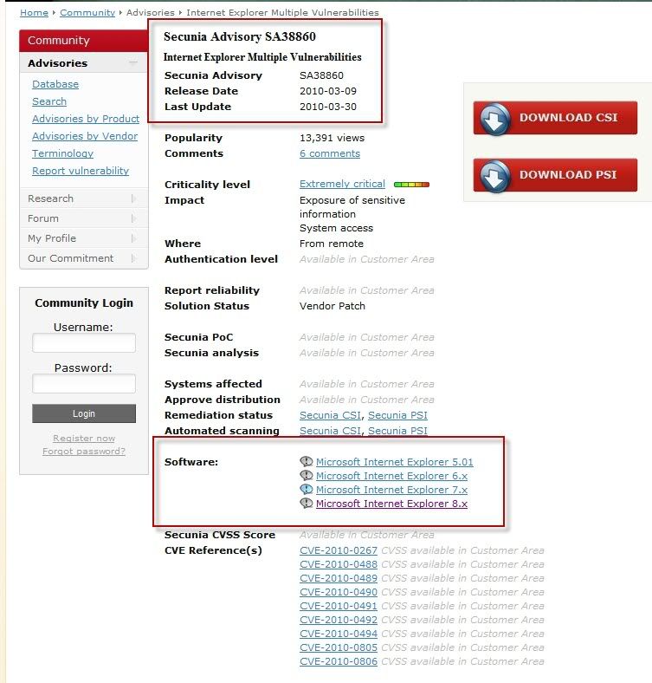Focus the Password input field
Screen dimensions: 652x683
point(84,384)
